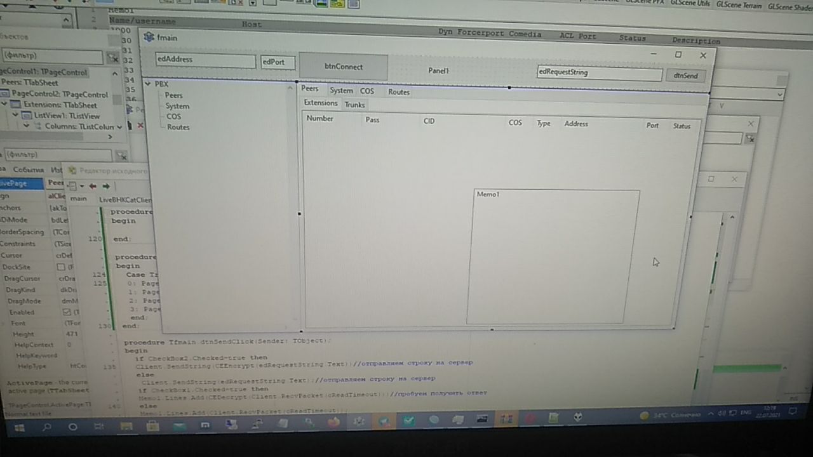813x457 pixels.
Task: Switch to LiveBHKCatClient source tab
Action: 125,199
